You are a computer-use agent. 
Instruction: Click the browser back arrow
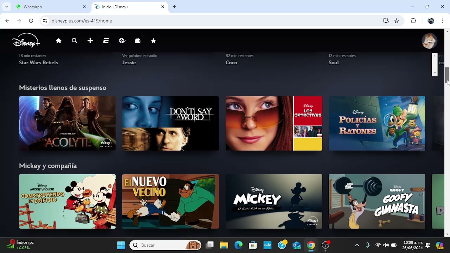tap(7, 21)
